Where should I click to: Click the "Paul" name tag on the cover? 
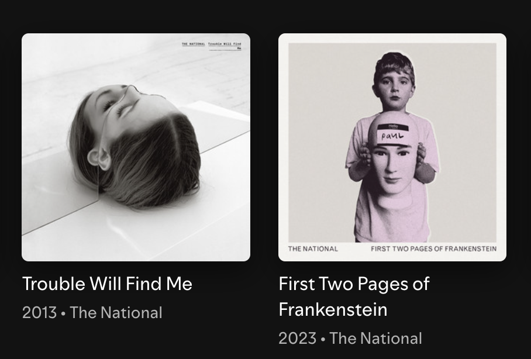[x=392, y=136]
